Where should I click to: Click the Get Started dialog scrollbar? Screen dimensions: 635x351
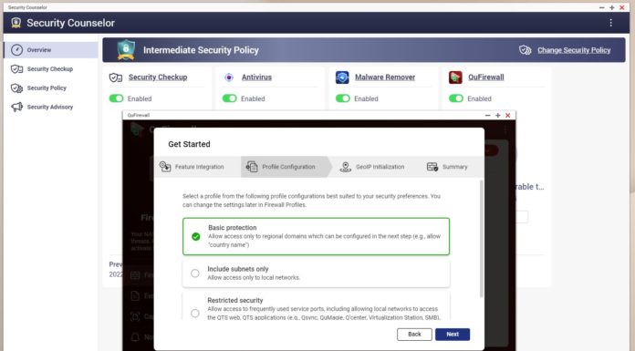(481, 239)
